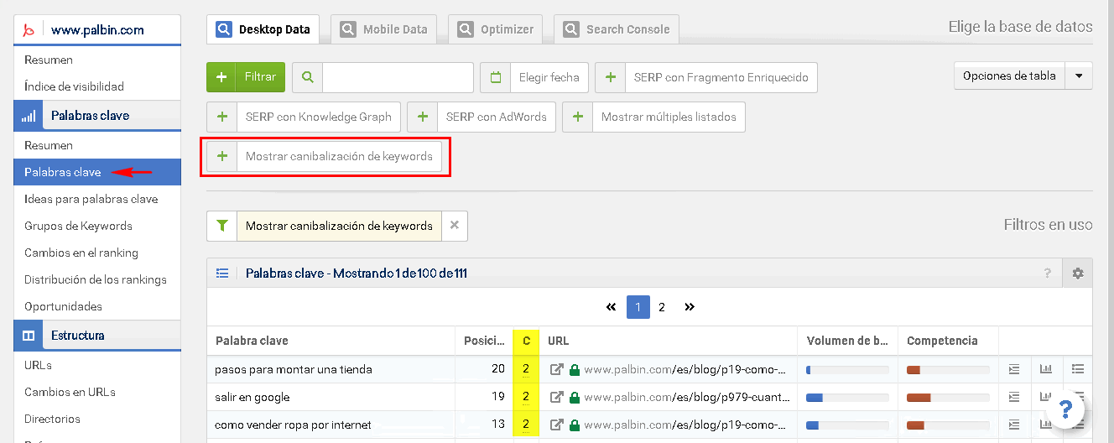This screenshot has height=443, width=1114.
Task: Open Opciones de tabla button
Action: pyautogui.click(x=1010, y=76)
